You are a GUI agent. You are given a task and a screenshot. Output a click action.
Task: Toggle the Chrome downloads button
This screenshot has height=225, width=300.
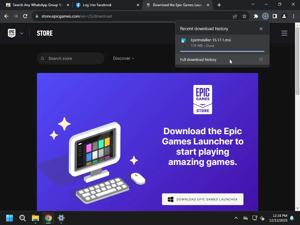(x=265, y=16)
